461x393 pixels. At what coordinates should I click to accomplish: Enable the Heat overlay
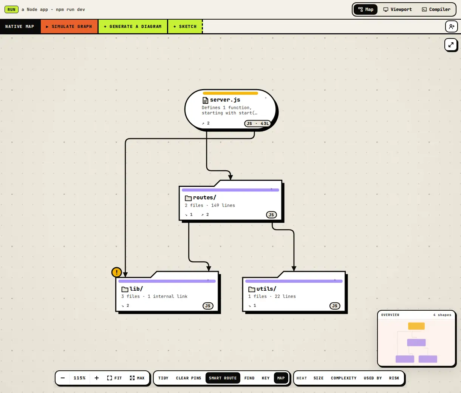coord(302,378)
